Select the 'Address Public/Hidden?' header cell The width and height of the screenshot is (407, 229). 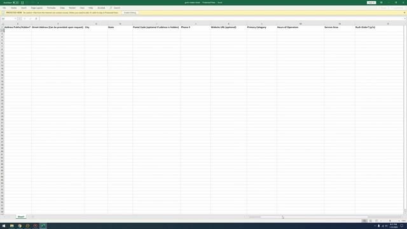click(x=18, y=27)
